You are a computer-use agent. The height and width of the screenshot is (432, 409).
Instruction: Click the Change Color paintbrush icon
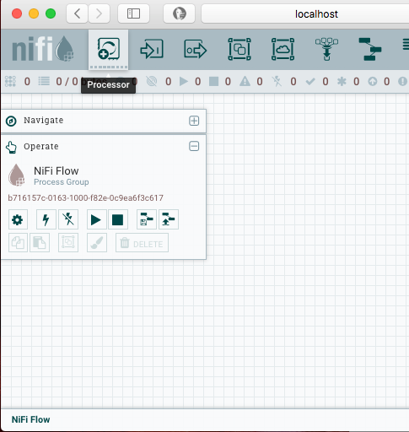pyautogui.click(x=97, y=242)
